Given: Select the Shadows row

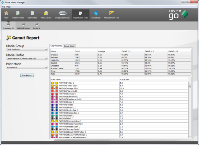Looking at the screenshot, I should 121,55.
